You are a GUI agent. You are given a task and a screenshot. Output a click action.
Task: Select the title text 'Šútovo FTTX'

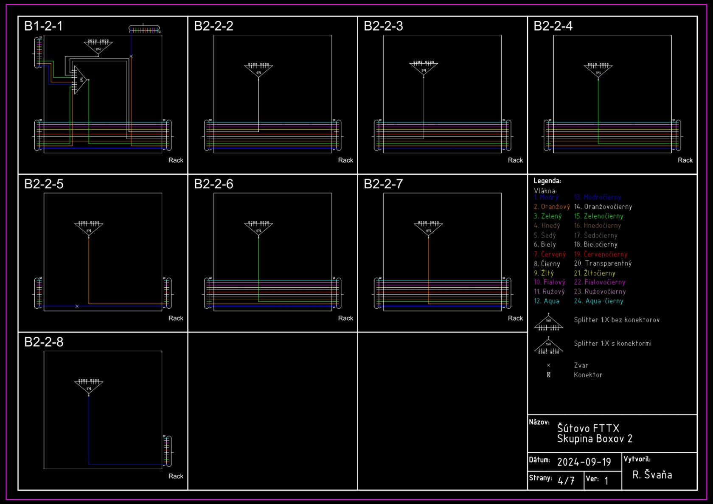tap(588, 428)
